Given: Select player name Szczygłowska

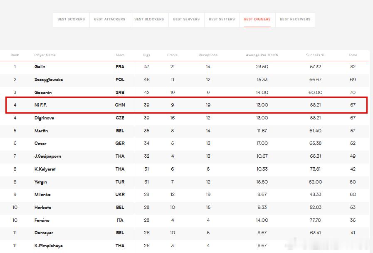Looking at the screenshot, I should tap(49, 79).
